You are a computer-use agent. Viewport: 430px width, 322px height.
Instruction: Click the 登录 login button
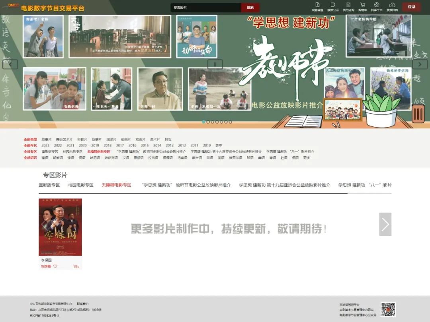click(x=411, y=7)
